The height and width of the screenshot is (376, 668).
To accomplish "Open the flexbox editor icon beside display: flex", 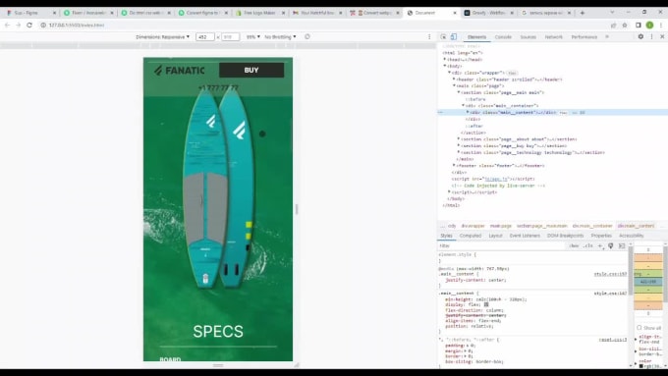I will click(486, 305).
